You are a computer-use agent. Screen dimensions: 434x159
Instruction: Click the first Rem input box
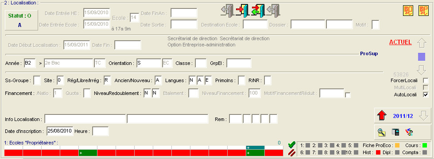pos(236,119)
